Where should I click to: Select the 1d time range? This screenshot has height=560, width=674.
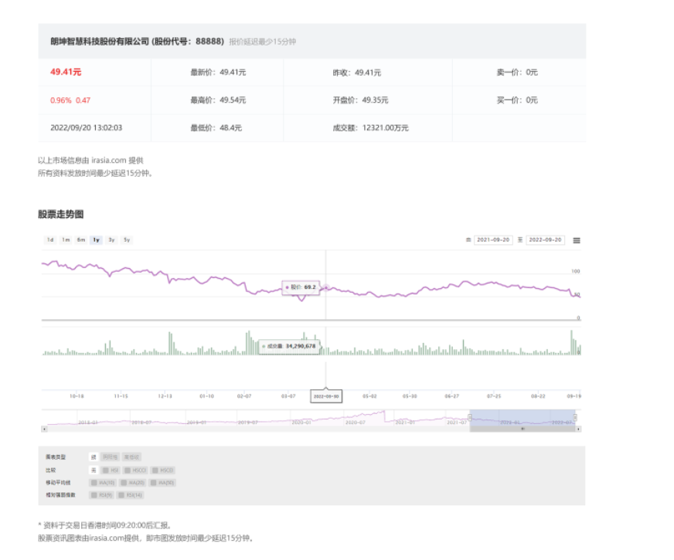50,239
